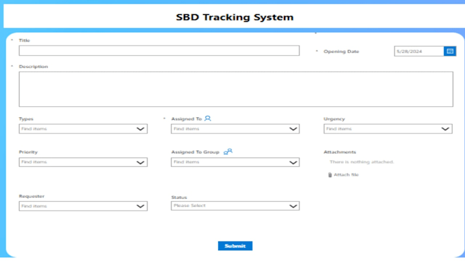This screenshot has width=465, height=261.
Task: Click the Attach file link
Action: [x=346, y=174]
